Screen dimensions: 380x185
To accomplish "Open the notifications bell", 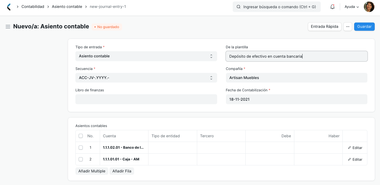I will click(332, 7).
